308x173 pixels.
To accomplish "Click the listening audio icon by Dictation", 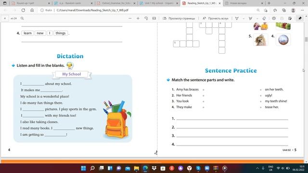I will [x=70, y=65].
